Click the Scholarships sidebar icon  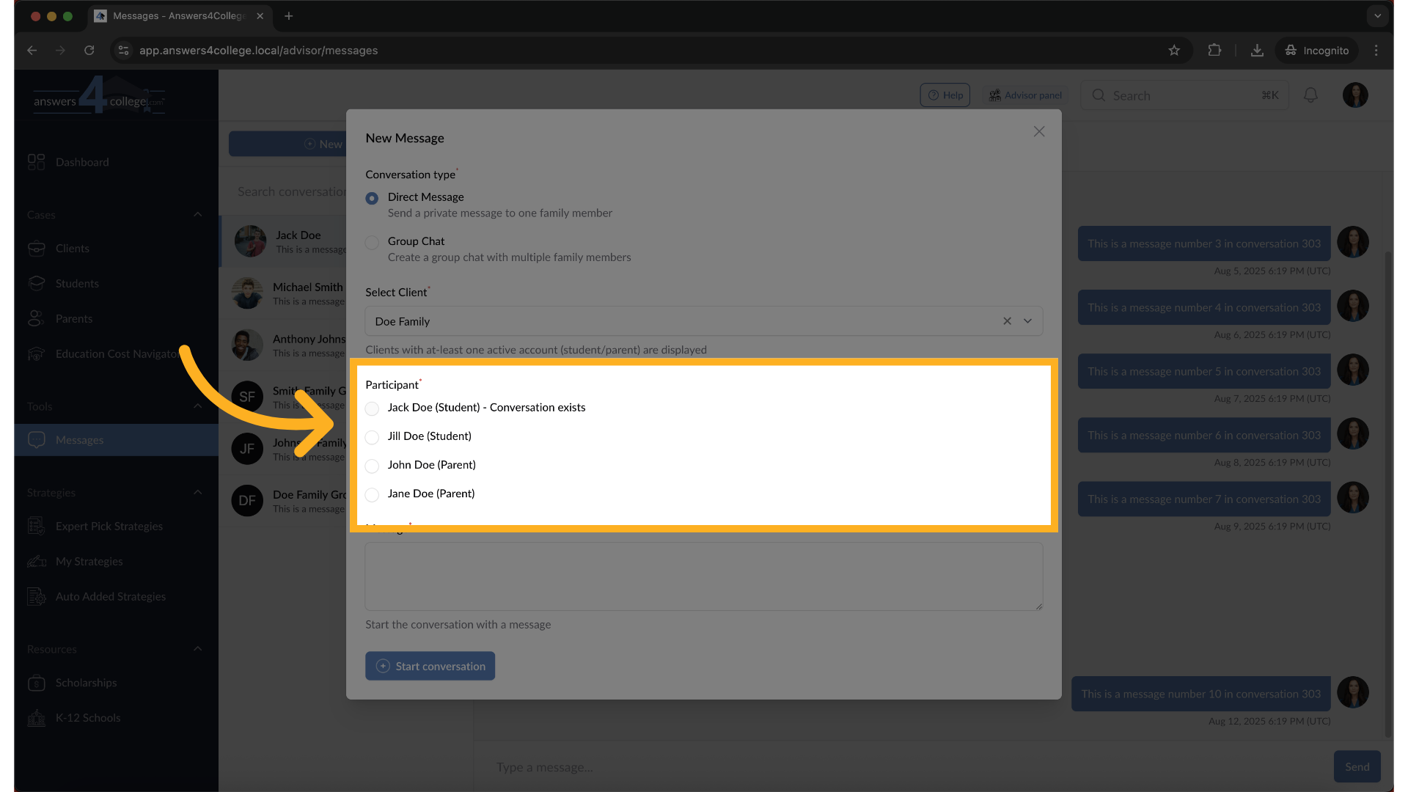[36, 683]
